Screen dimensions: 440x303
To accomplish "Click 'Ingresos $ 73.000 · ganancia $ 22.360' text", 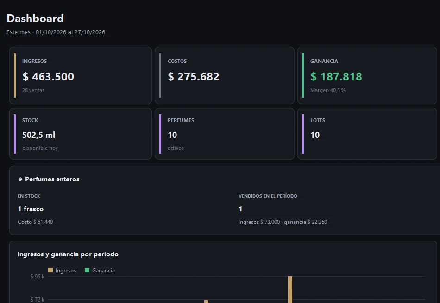I will (x=283, y=222).
